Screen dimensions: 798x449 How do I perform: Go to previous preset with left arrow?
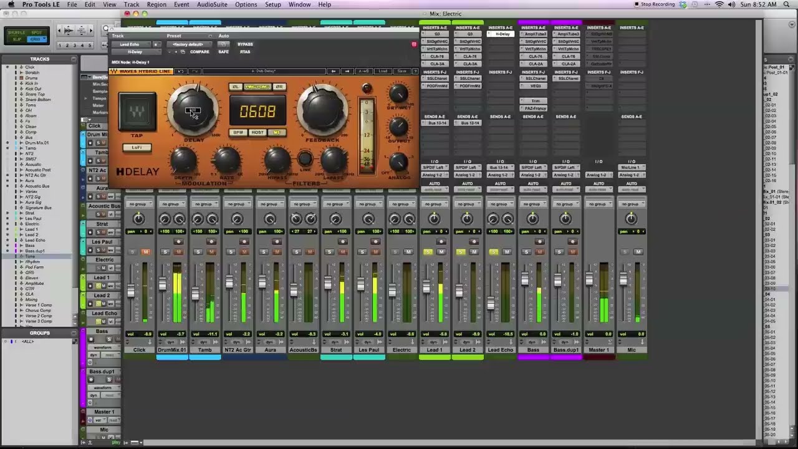tap(334, 71)
